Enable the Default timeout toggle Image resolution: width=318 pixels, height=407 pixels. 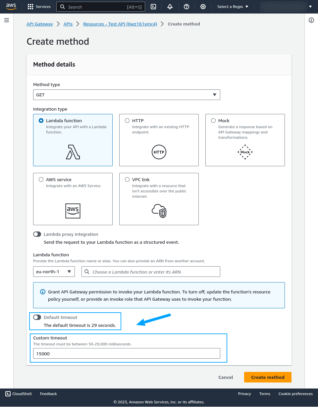click(37, 317)
